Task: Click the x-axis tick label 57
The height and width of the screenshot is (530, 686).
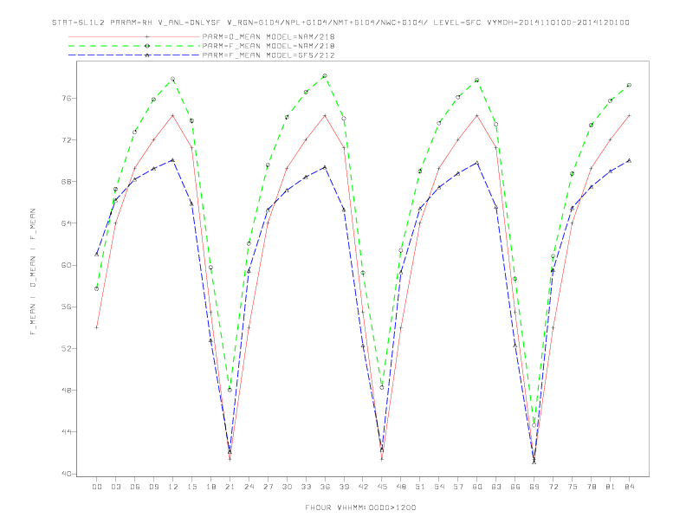Action: pyautogui.click(x=458, y=487)
